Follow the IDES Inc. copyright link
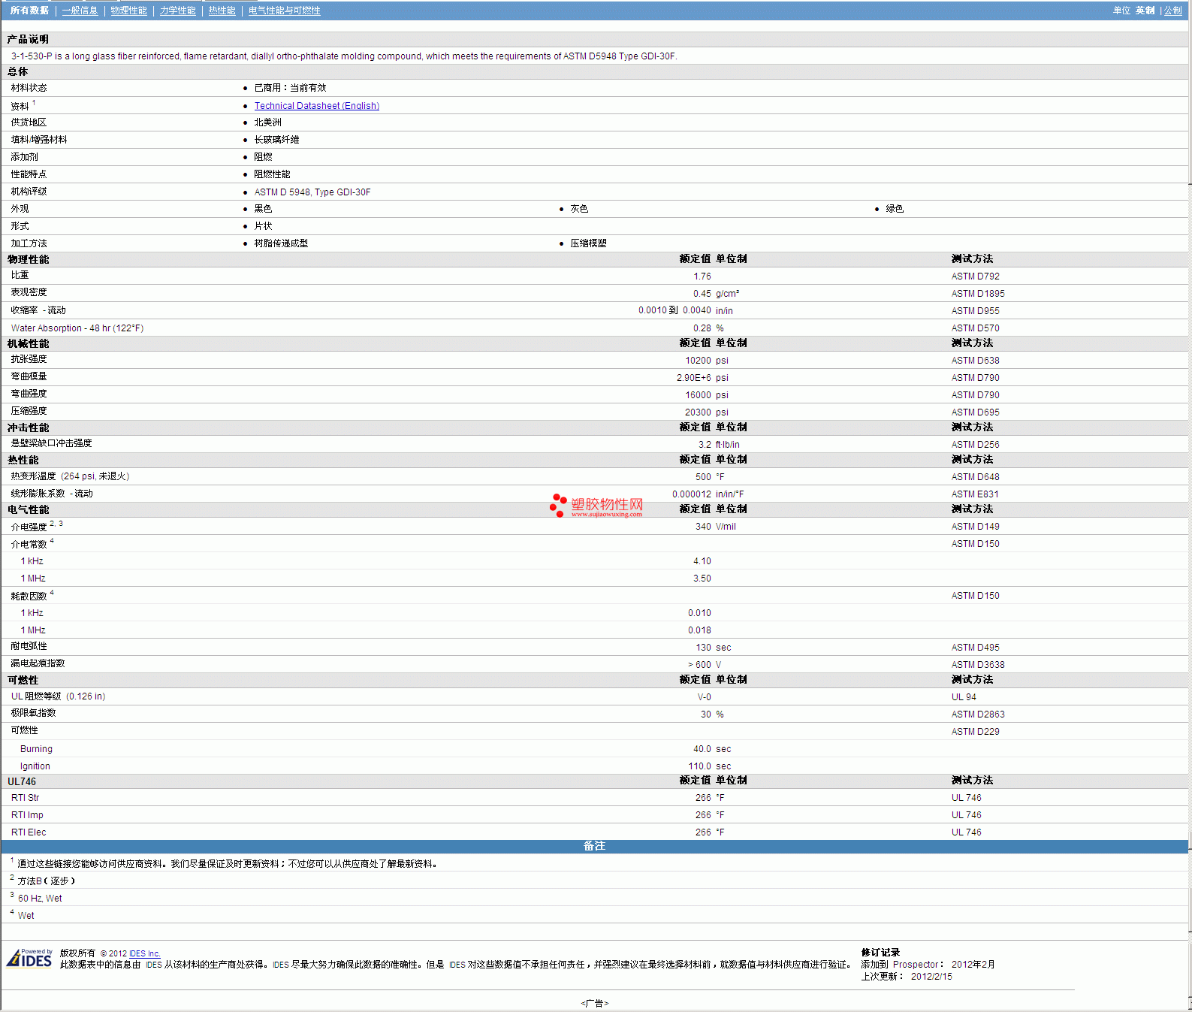 (144, 953)
